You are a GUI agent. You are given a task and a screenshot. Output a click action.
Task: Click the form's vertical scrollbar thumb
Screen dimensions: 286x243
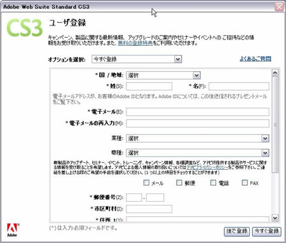(275, 125)
